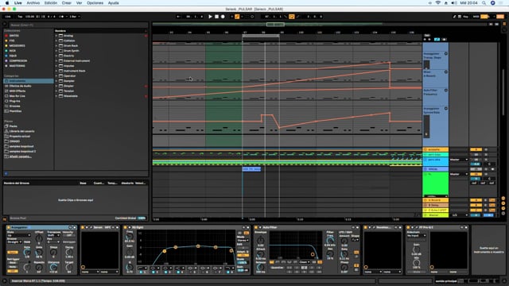Expand the Wavetable instrument entry
The height and width of the screenshot is (286, 509).
[x=56, y=96]
